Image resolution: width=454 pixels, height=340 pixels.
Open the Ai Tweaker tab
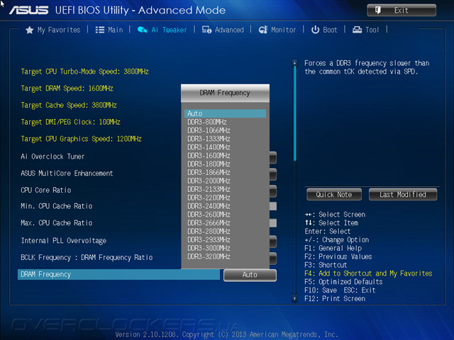(x=162, y=30)
